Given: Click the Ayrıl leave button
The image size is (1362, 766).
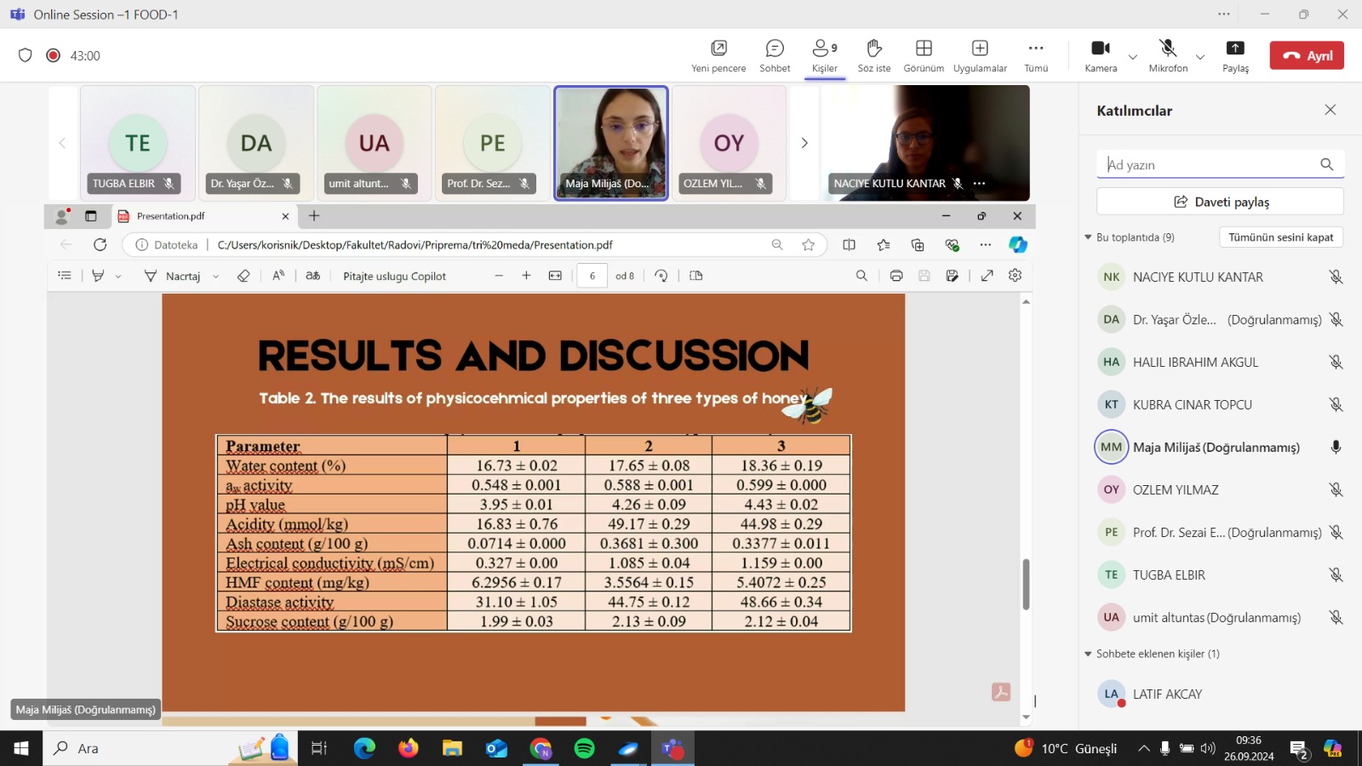Looking at the screenshot, I should coord(1307,55).
